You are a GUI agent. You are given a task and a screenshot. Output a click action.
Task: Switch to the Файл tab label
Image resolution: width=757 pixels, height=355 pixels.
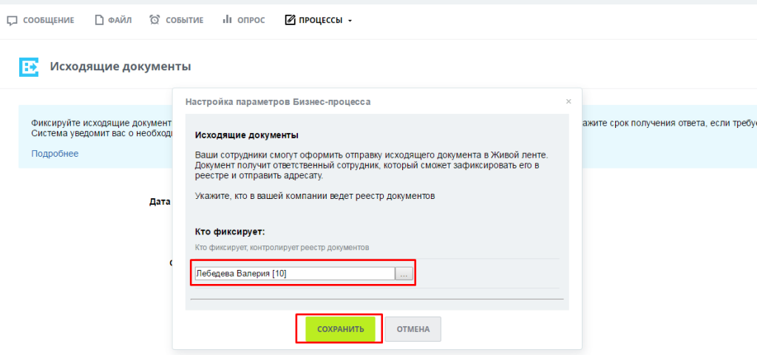click(120, 20)
